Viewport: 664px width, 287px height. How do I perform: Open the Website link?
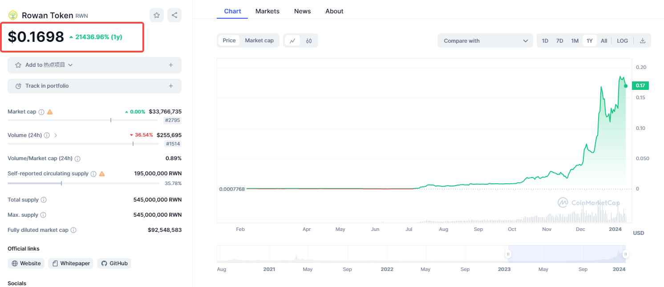pos(27,263)
